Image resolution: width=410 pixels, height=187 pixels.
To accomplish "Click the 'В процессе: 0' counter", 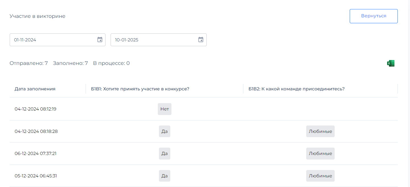I will click(111, 63).
